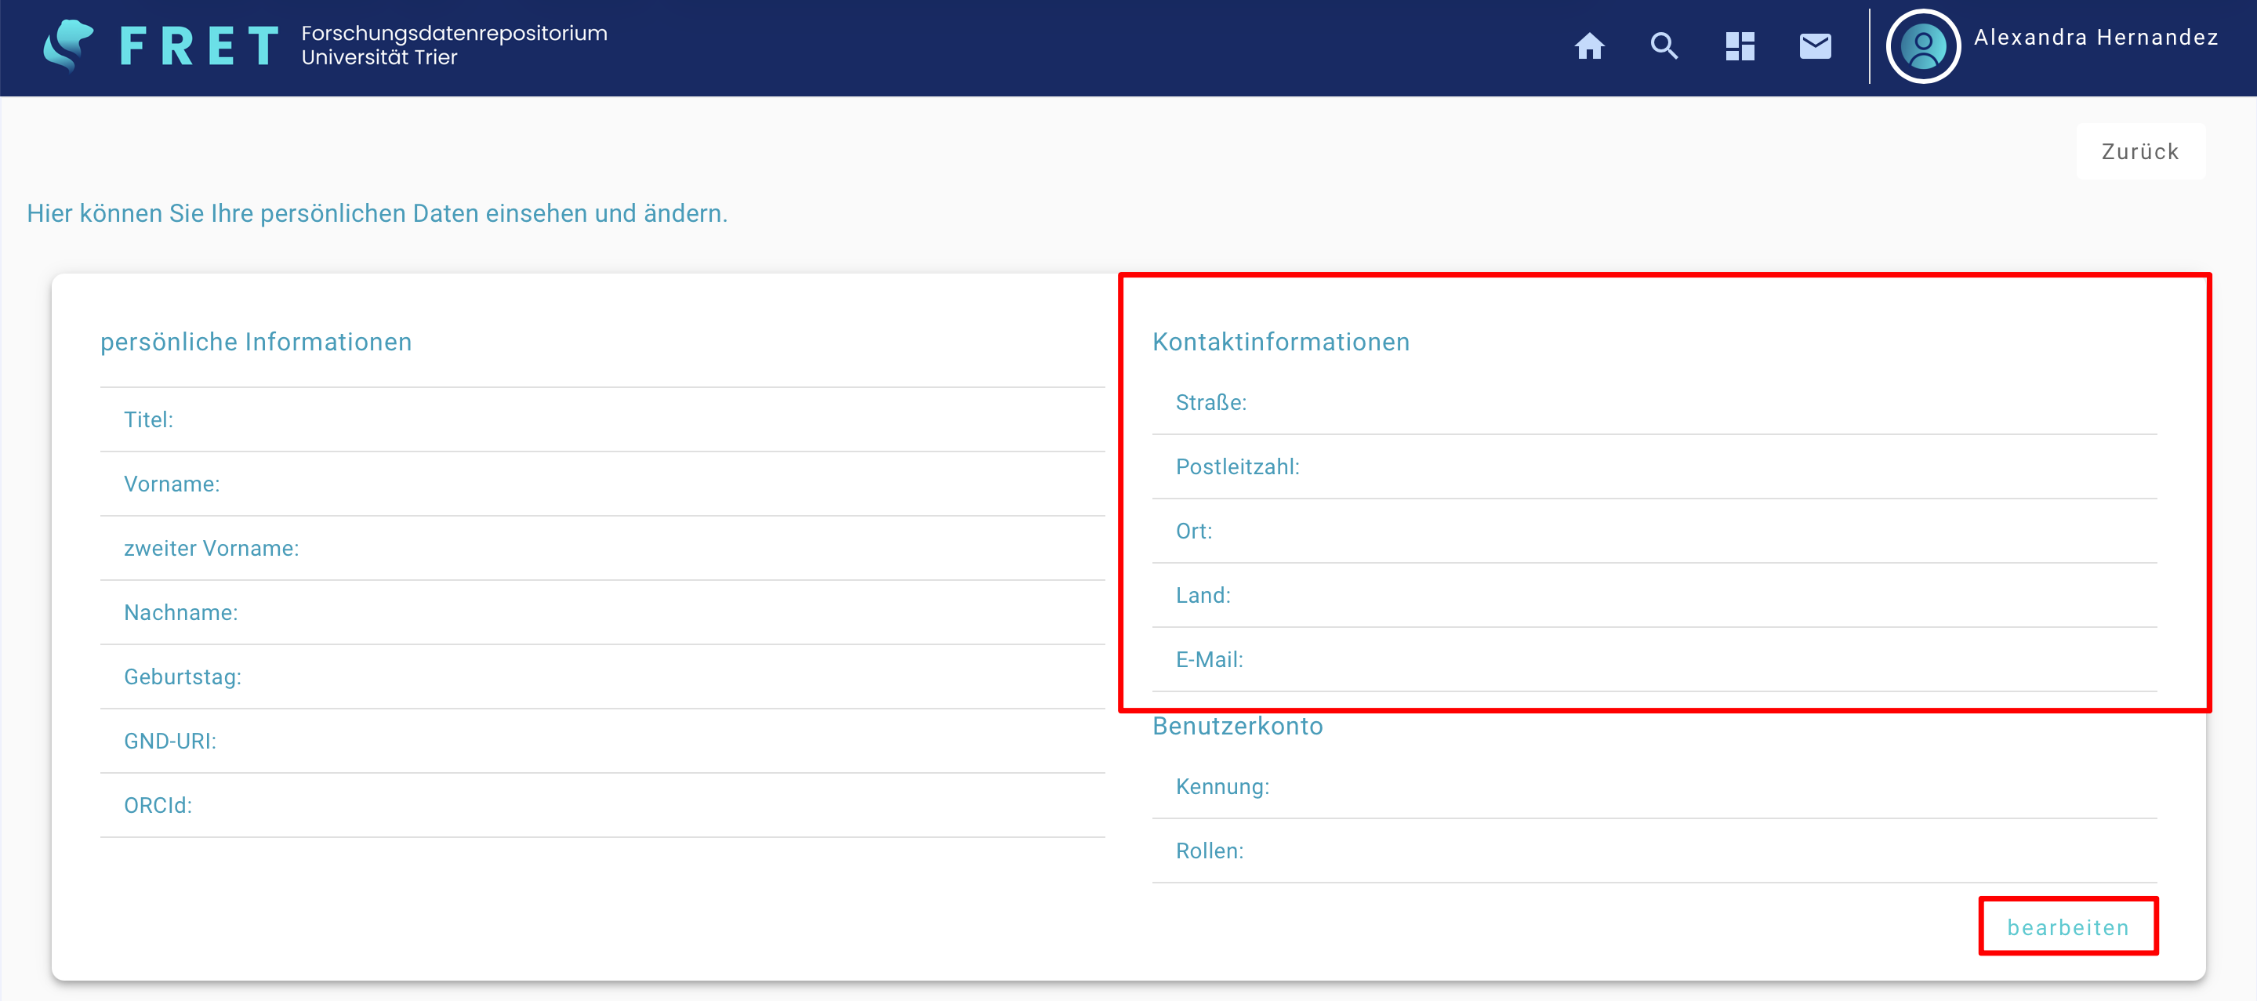The width and height of the screenshot is (2257, 1001).
Task: Go to the home page icon
Action: (1589, 45)
